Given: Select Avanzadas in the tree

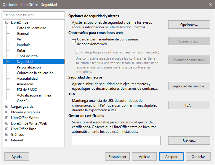Looking at the screenshot, I should pyautogui.click(x=25, y=84).
